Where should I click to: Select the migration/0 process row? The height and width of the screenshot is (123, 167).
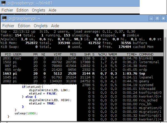[x=120, y=108]
